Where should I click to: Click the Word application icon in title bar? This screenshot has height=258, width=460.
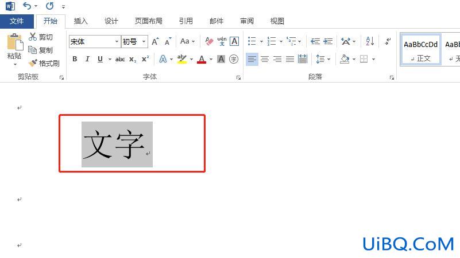click(10, 6)
